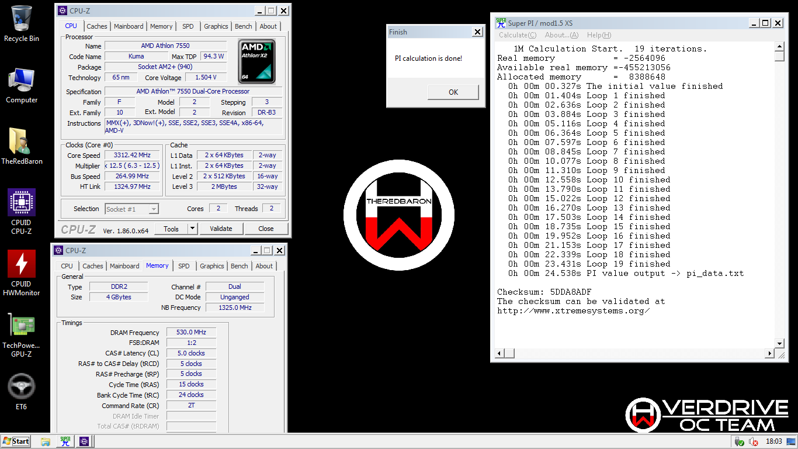The height and width of the screenshot is (449, 798).
Task: Switch to Caches tab in top CPU-Z
Action: click(97, 26)
